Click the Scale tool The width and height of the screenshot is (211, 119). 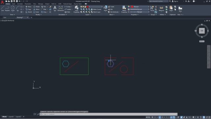(36, 12)
